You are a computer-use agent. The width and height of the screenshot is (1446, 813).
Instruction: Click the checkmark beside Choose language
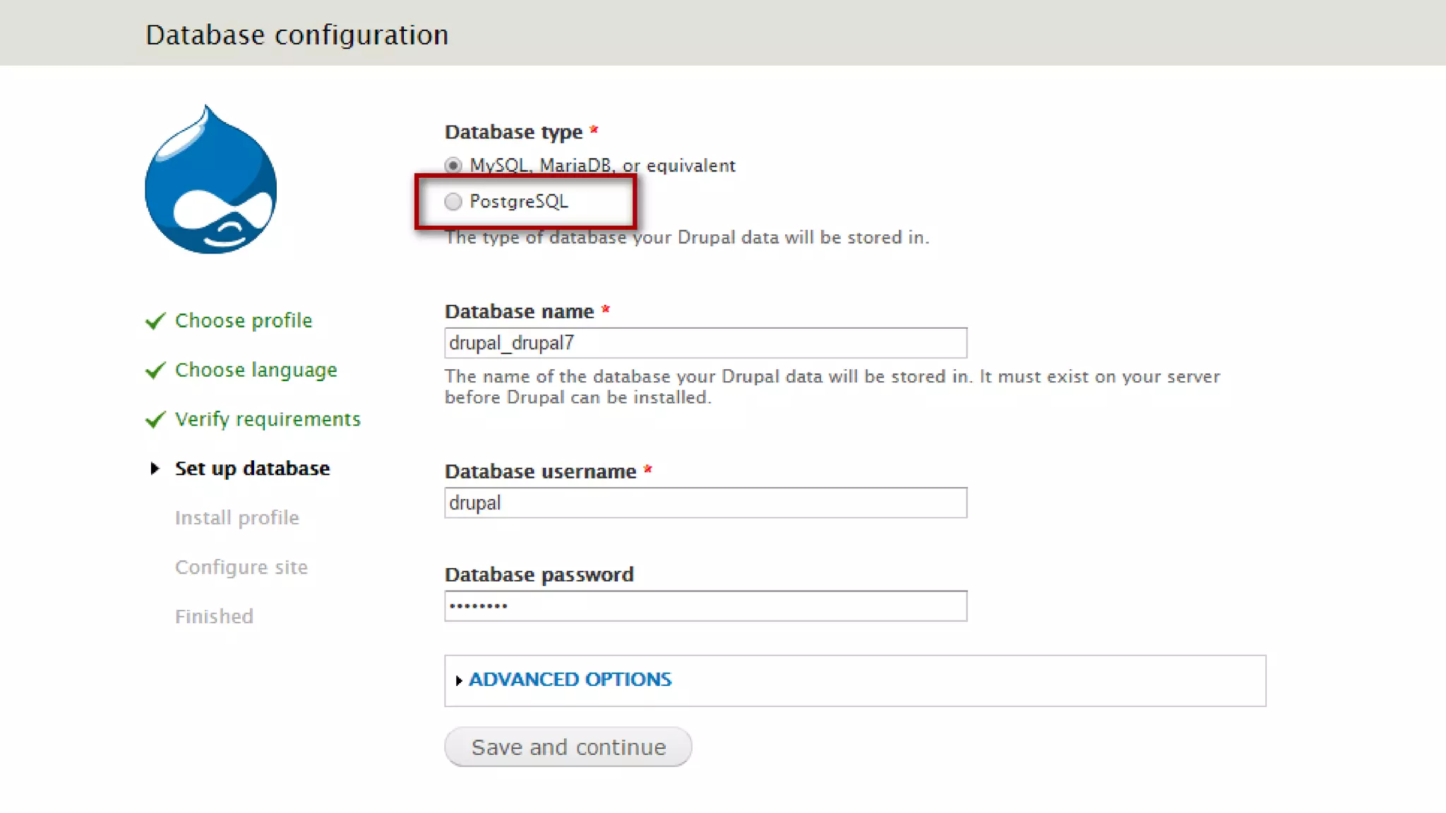tap(155, 371)
